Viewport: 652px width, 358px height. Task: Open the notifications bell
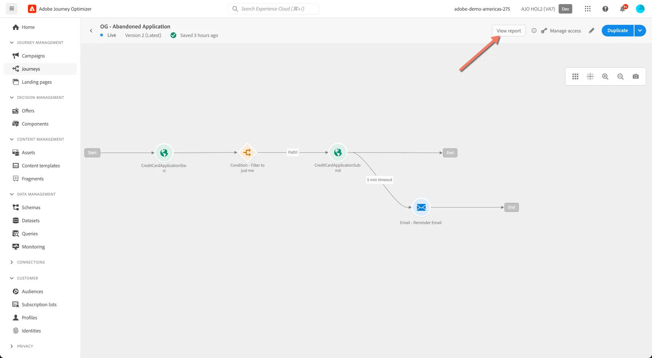[623, 9]
